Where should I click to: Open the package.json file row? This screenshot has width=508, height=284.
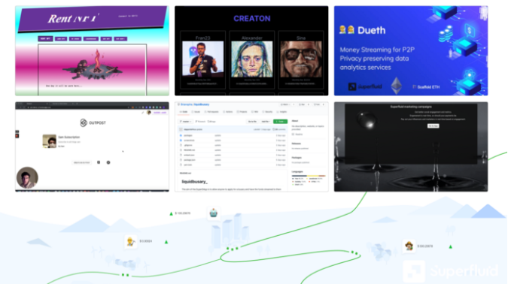coord(232,160)
